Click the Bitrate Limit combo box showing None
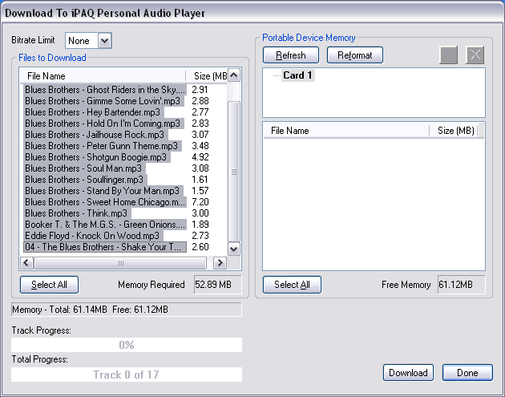Viewport: 505px width, 397px height. coord(88,41)
